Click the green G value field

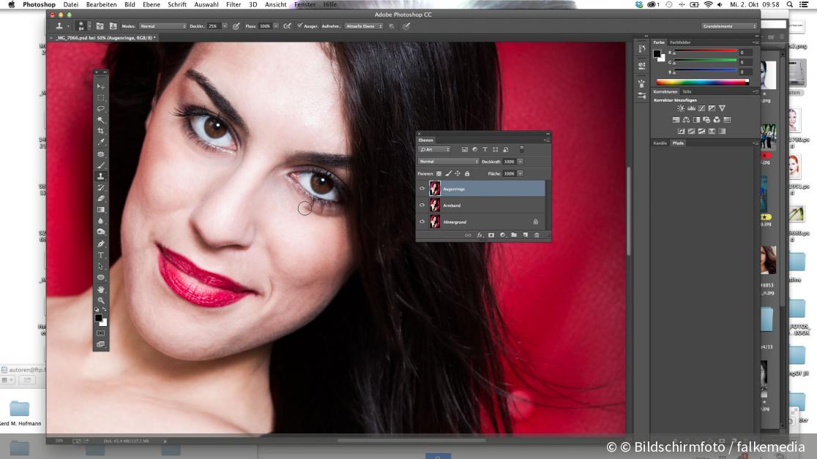745,62
